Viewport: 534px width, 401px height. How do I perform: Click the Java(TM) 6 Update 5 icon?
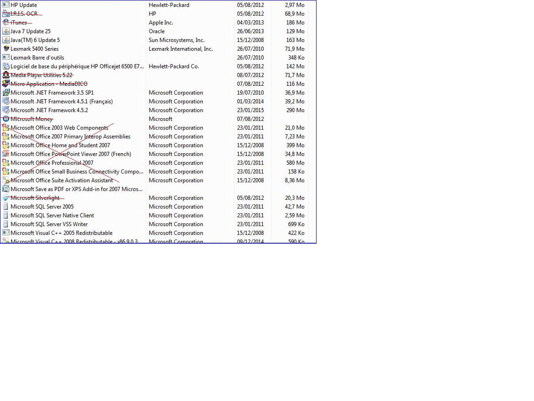pyautogui.click(x=6, y=40)
